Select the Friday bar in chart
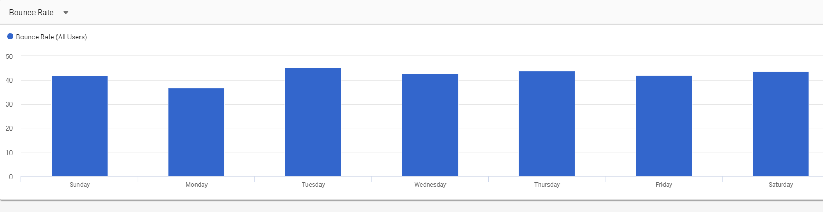This screenshot has width=823, height=212. 664,126
